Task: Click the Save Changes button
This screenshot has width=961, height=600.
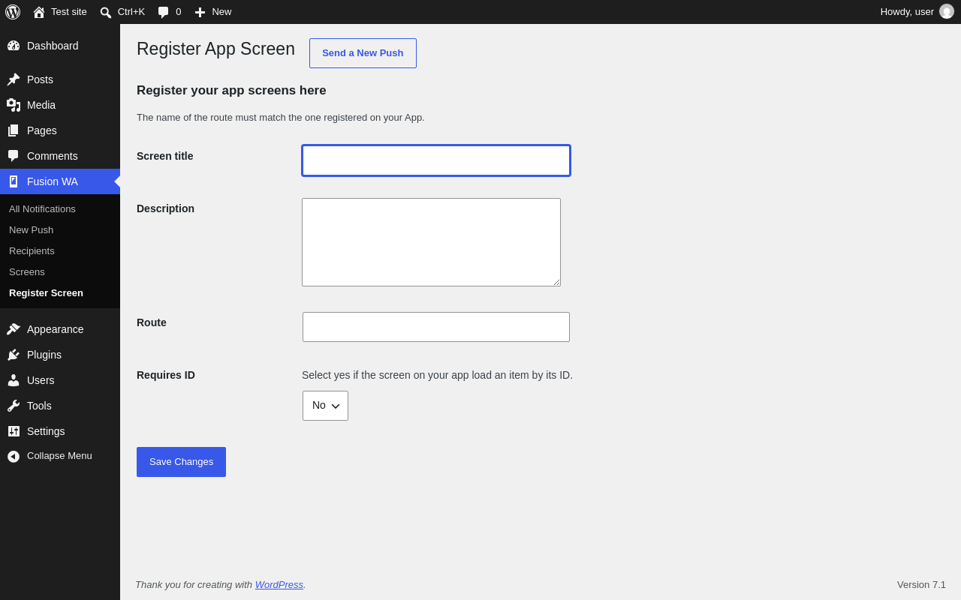Action: 181,462
